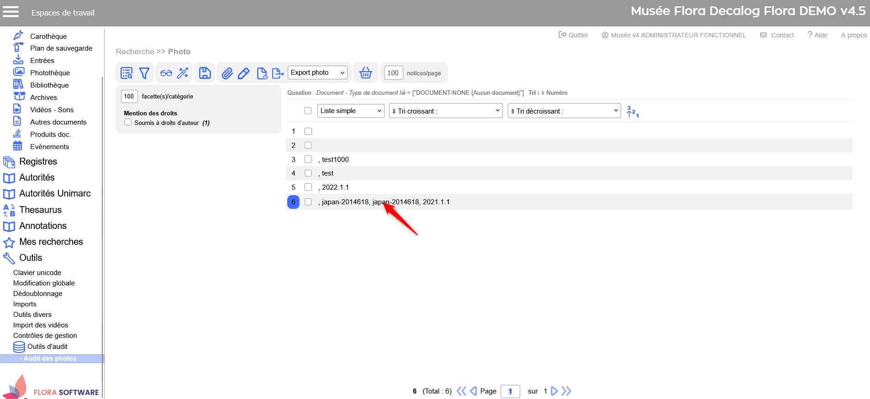Open the 'Export photo' dropdown
The width and height of the screenshot is (870, 399).
pyautogui.click(x=317, y=73)
